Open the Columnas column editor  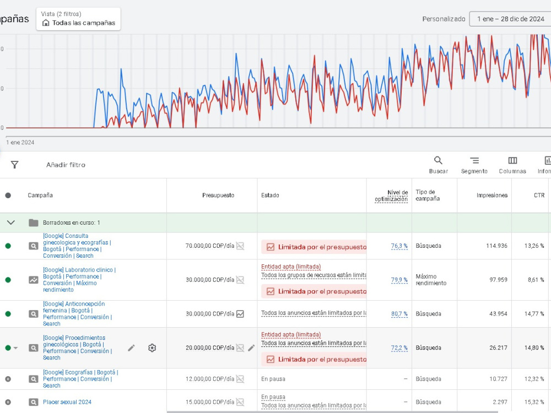coord(512,165)
